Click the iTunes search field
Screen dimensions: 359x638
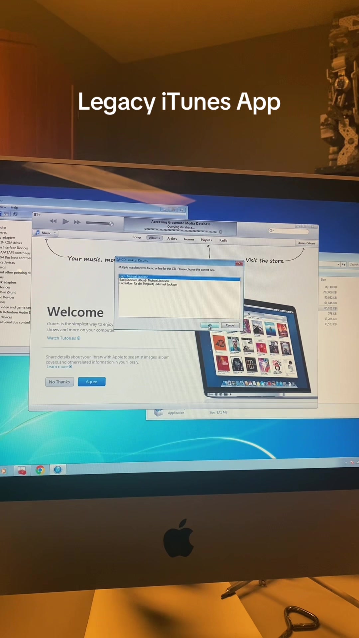(x=289, y=231)
